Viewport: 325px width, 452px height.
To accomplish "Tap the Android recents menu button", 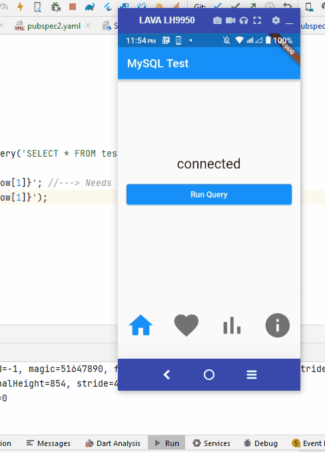I will coord(252,375).
